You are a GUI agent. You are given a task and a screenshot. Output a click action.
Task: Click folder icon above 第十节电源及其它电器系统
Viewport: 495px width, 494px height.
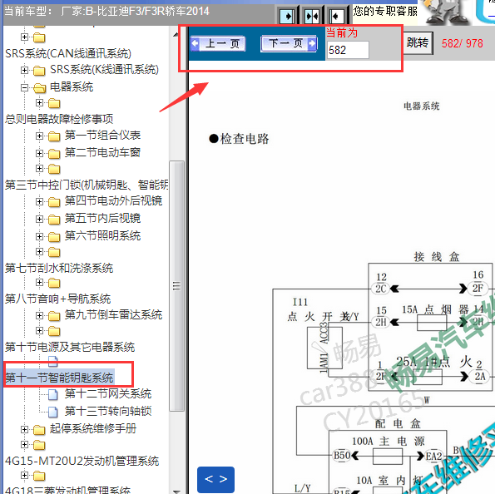[x=54, y=331]
